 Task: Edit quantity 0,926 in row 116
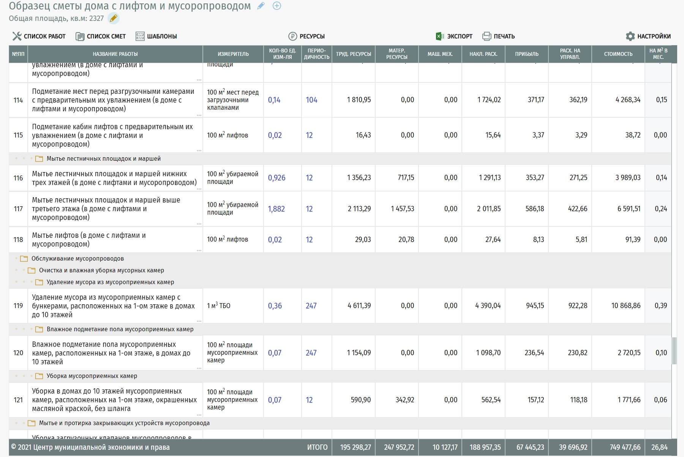tap(276, 178)
